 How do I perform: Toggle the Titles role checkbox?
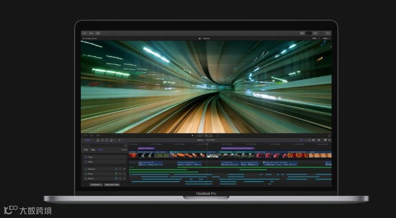[86, 157]
